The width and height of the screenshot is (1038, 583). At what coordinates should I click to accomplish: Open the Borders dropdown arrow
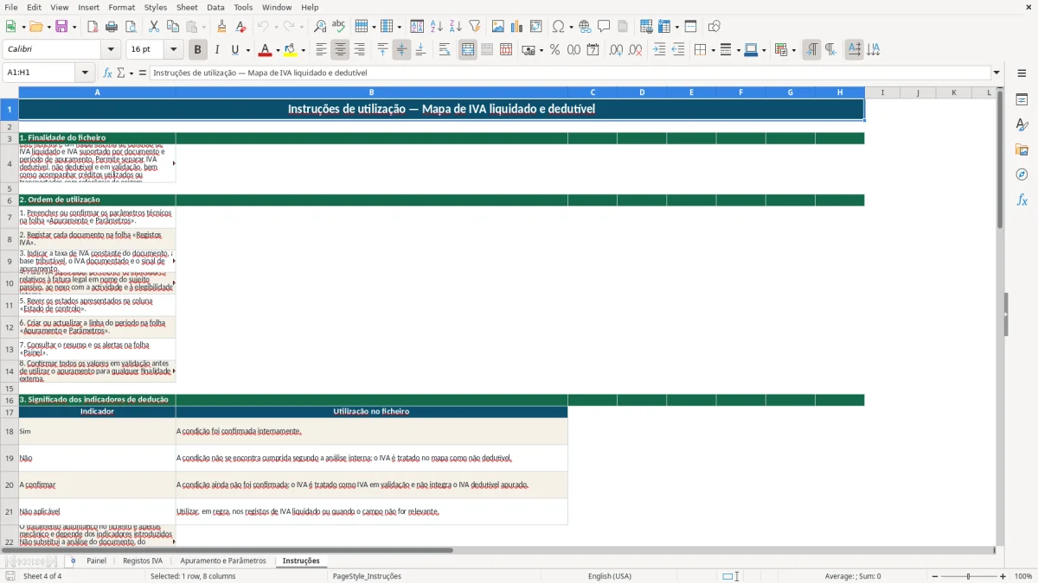click(x=712, y=50)
